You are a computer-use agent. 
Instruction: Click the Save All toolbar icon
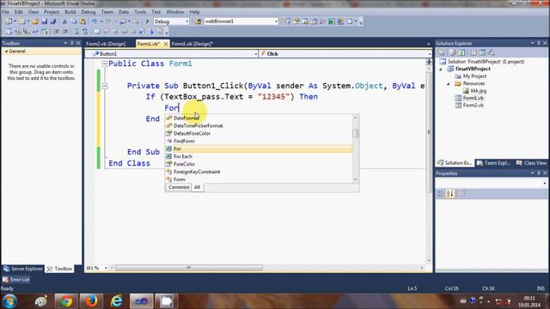point(53,21)
